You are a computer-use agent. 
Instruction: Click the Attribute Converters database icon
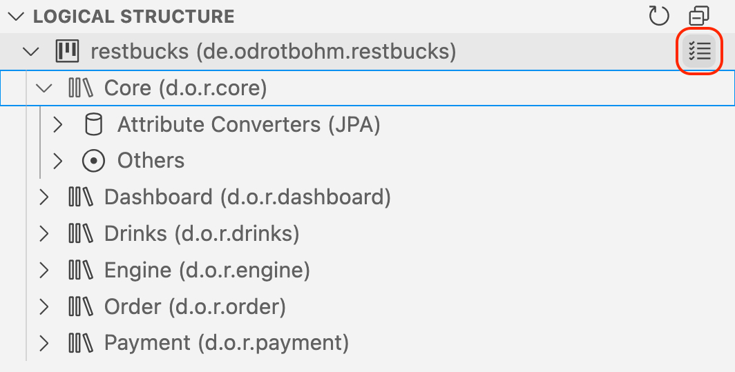tap(93, 124)
